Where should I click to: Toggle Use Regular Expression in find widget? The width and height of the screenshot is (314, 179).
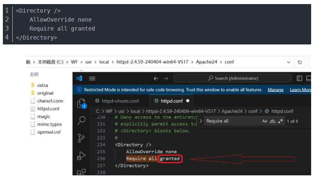click(280, 121)
